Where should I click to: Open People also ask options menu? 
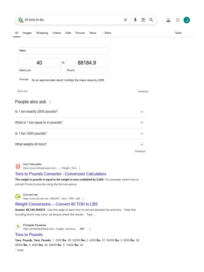[x=50, y=102]
